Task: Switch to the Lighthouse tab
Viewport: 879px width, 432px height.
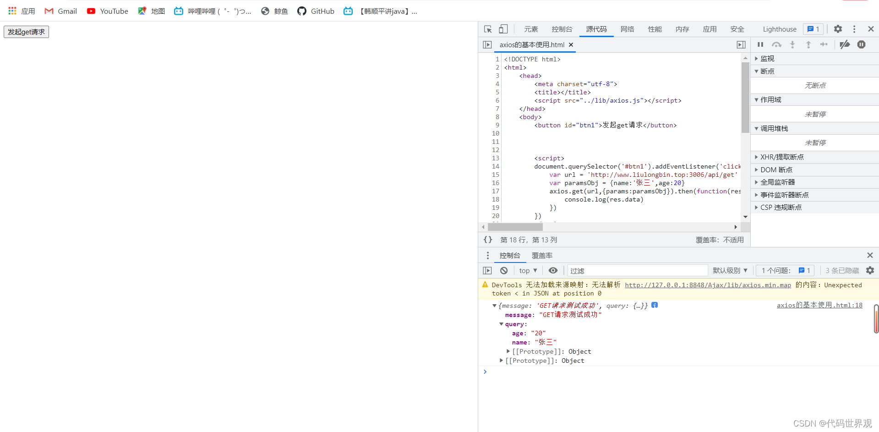Action: tap(780, 29)
